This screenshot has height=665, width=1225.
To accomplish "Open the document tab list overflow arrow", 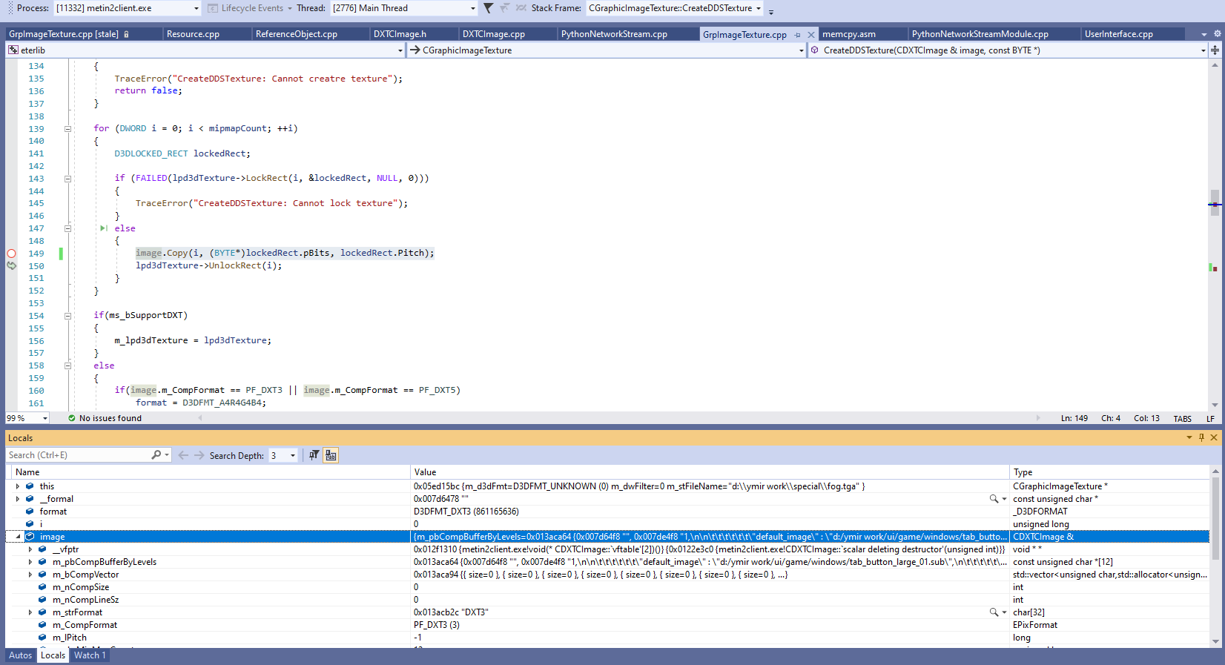I will click(1204, 34).
